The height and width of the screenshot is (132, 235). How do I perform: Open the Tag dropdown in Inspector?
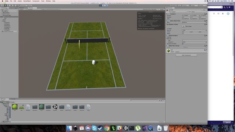pyautogui.click(x=179, y=12)
